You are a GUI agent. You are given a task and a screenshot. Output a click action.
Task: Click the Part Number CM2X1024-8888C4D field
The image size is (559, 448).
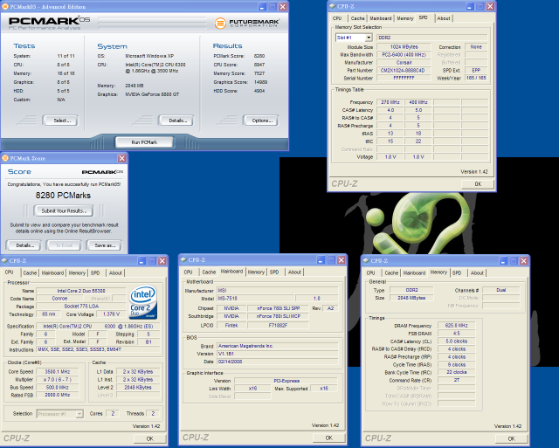point(404,70)
